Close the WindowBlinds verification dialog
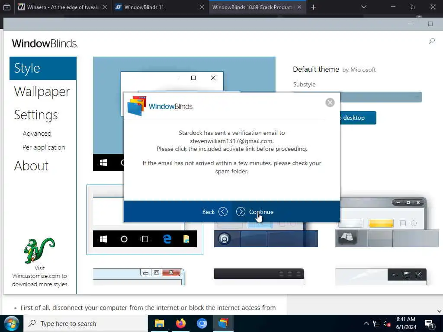The height and width of the screenshot is (332, 443). point(330,102)
